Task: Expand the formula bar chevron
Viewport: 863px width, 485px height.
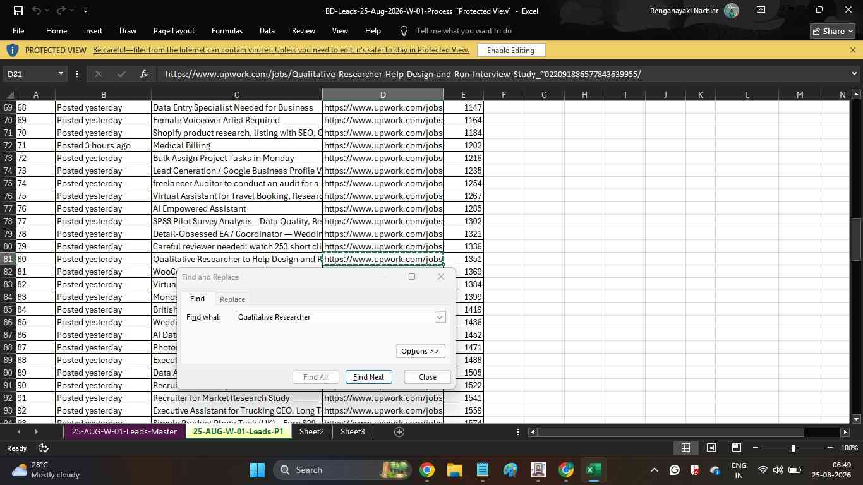Action: (854, 74)
